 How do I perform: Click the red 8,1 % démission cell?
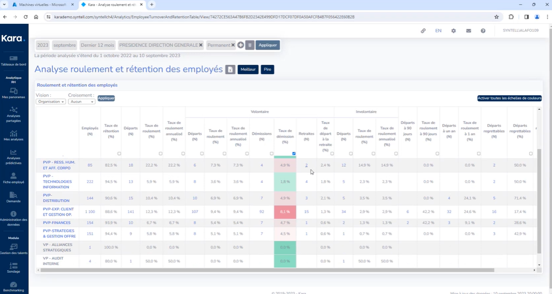(285, 212)
